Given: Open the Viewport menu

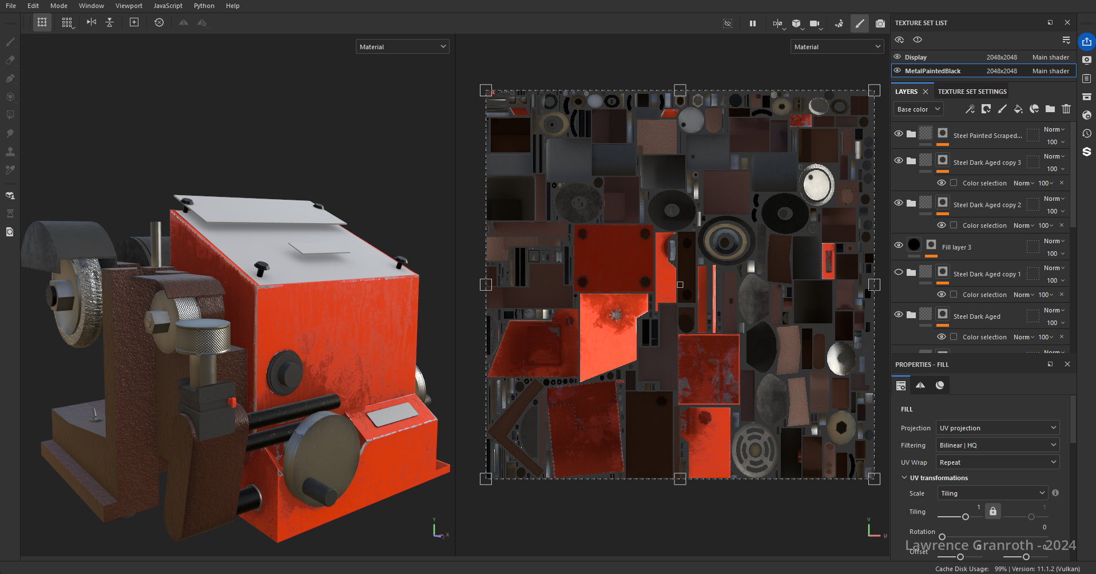Looking at the screenshot, I should (129, 6).
